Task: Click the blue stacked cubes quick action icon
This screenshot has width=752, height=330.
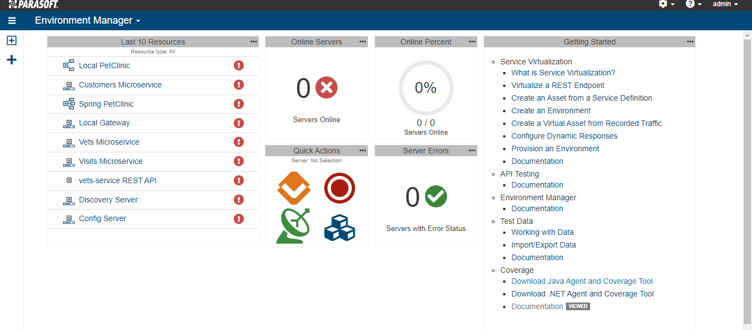Action: tap(340, 227)
